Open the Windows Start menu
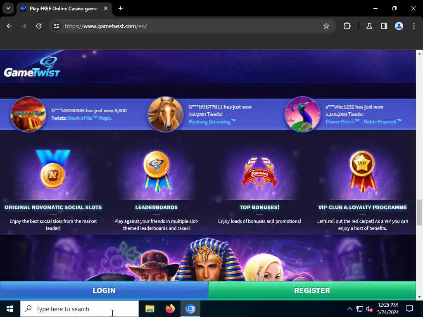The height and width of the screenshot is (317, 423). tap(10, 309)
